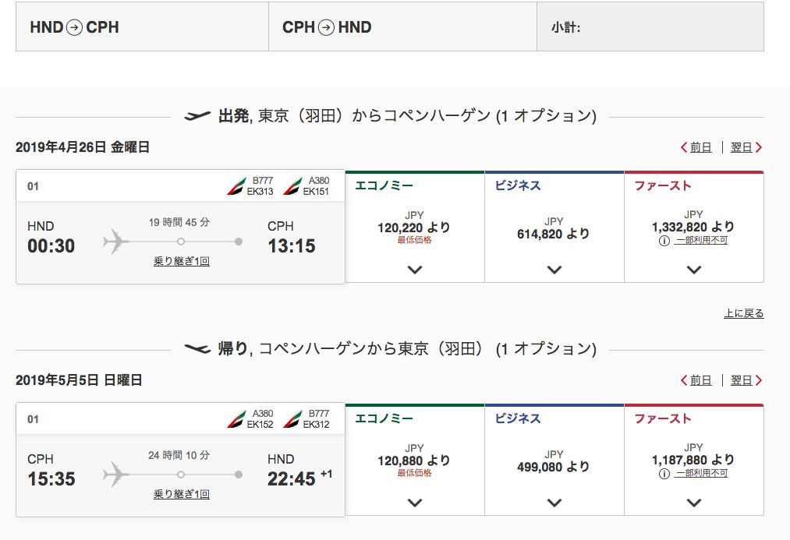Expand return Business fare 499,080 JPY
The width and height of the screenshot is (790, 540).
point(554,503)
